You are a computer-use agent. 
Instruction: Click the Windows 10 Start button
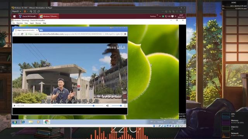[14, 16]
